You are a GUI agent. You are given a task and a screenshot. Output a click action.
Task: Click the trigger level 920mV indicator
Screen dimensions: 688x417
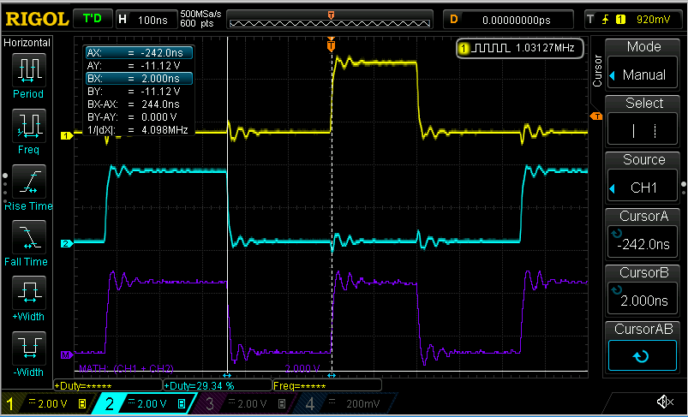[633, 18]
